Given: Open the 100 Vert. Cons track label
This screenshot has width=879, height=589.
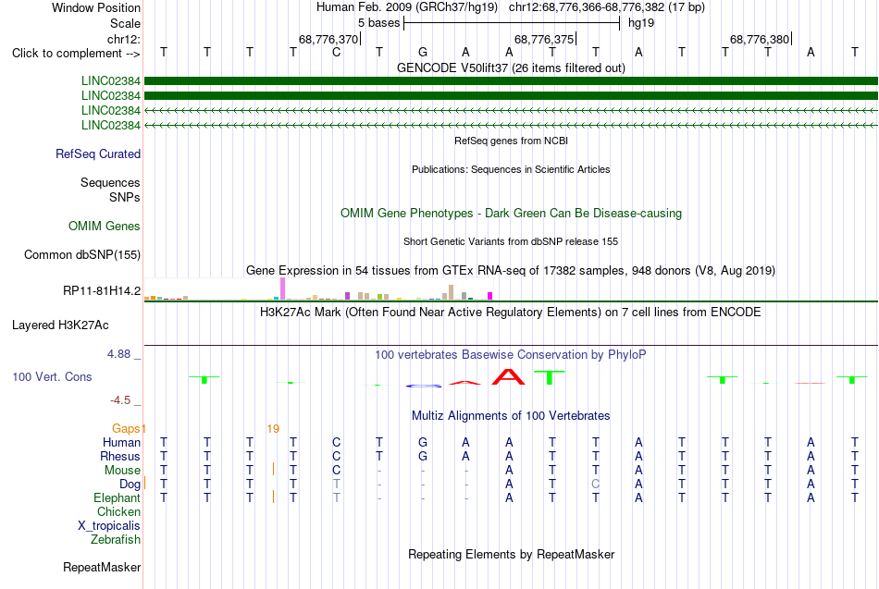Looking at the screenshot, I should tap(52, 376).
